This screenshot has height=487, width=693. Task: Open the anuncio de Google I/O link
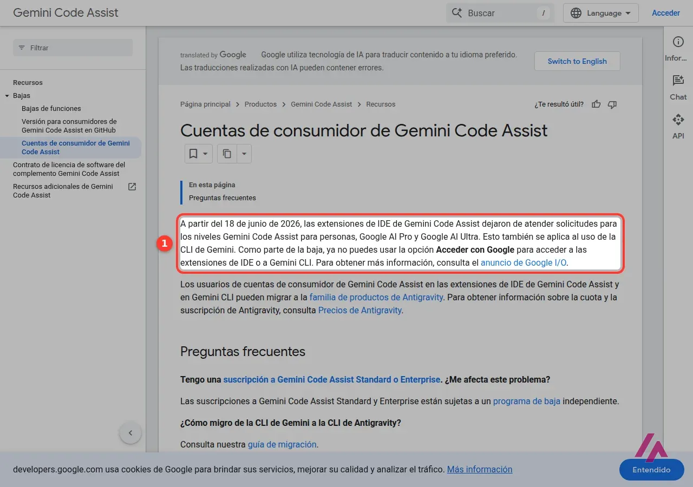point(524,263)
